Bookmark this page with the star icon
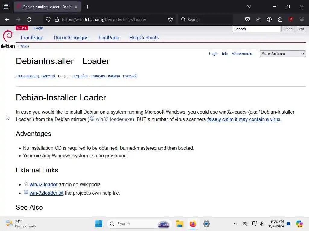309x231 pixels. (170, 20)
